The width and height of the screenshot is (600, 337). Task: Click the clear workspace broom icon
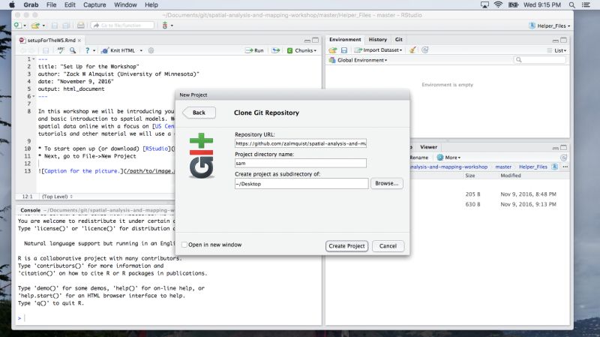[412, 50]
